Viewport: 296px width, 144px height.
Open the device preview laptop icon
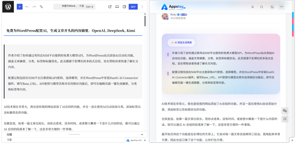[117, 7]
